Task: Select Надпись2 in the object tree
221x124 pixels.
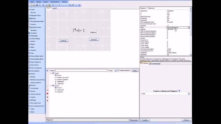Action: tap(60, 83)
